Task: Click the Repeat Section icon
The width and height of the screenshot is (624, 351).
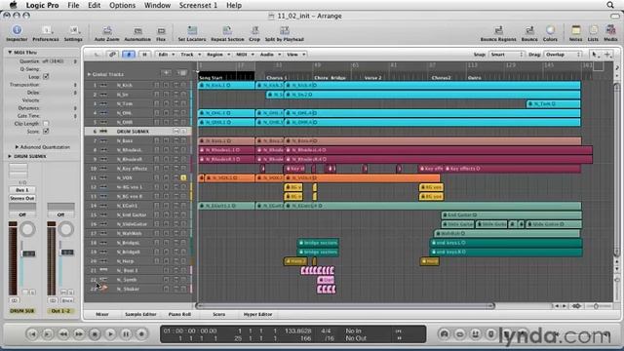Action: [227, 30]
